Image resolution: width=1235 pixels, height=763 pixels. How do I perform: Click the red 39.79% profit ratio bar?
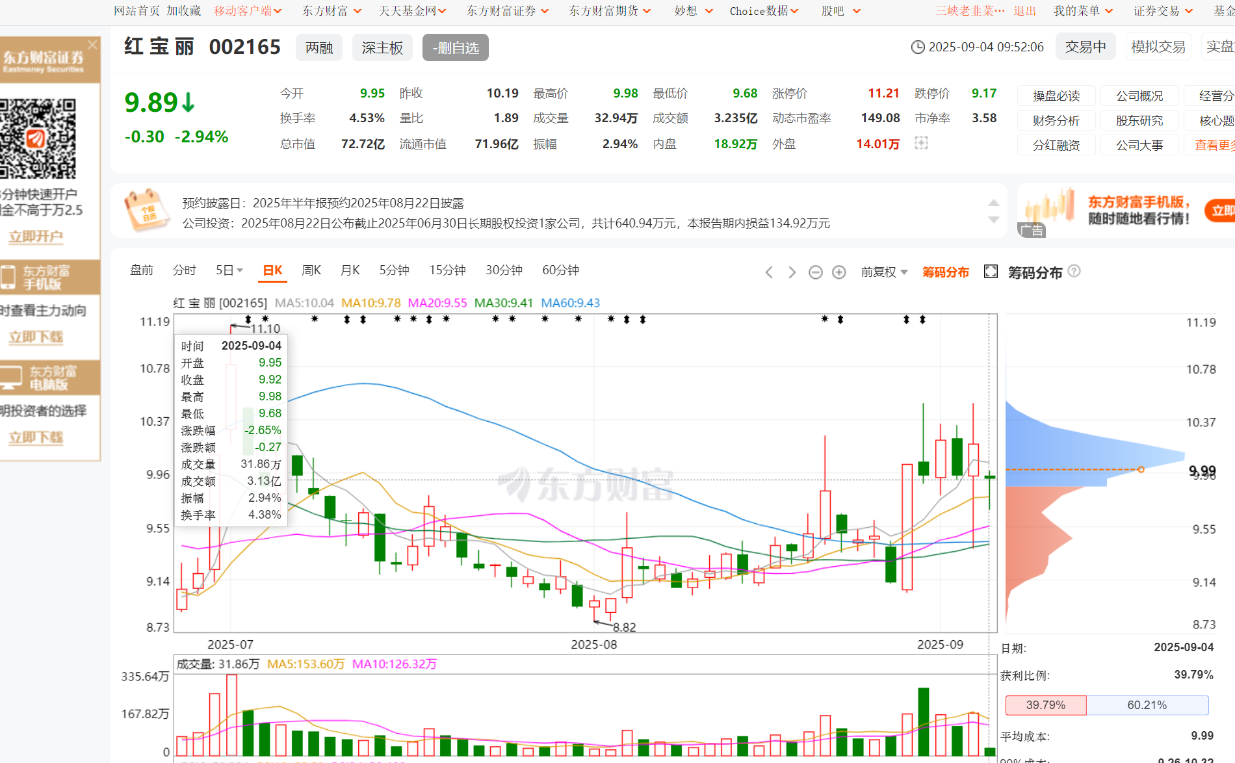coord(1046,705)
